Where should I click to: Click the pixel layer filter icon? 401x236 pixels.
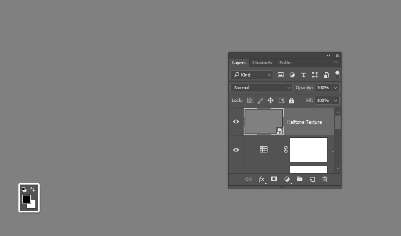point(281,75)
